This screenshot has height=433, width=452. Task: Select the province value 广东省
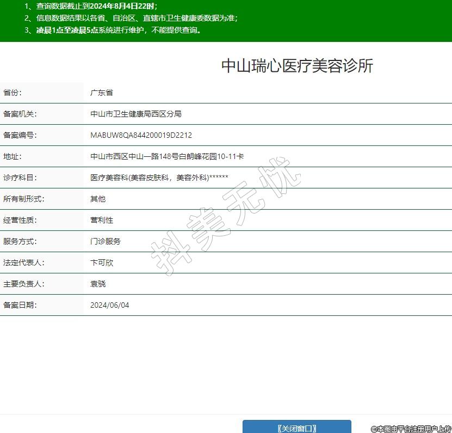pos(102,93)
